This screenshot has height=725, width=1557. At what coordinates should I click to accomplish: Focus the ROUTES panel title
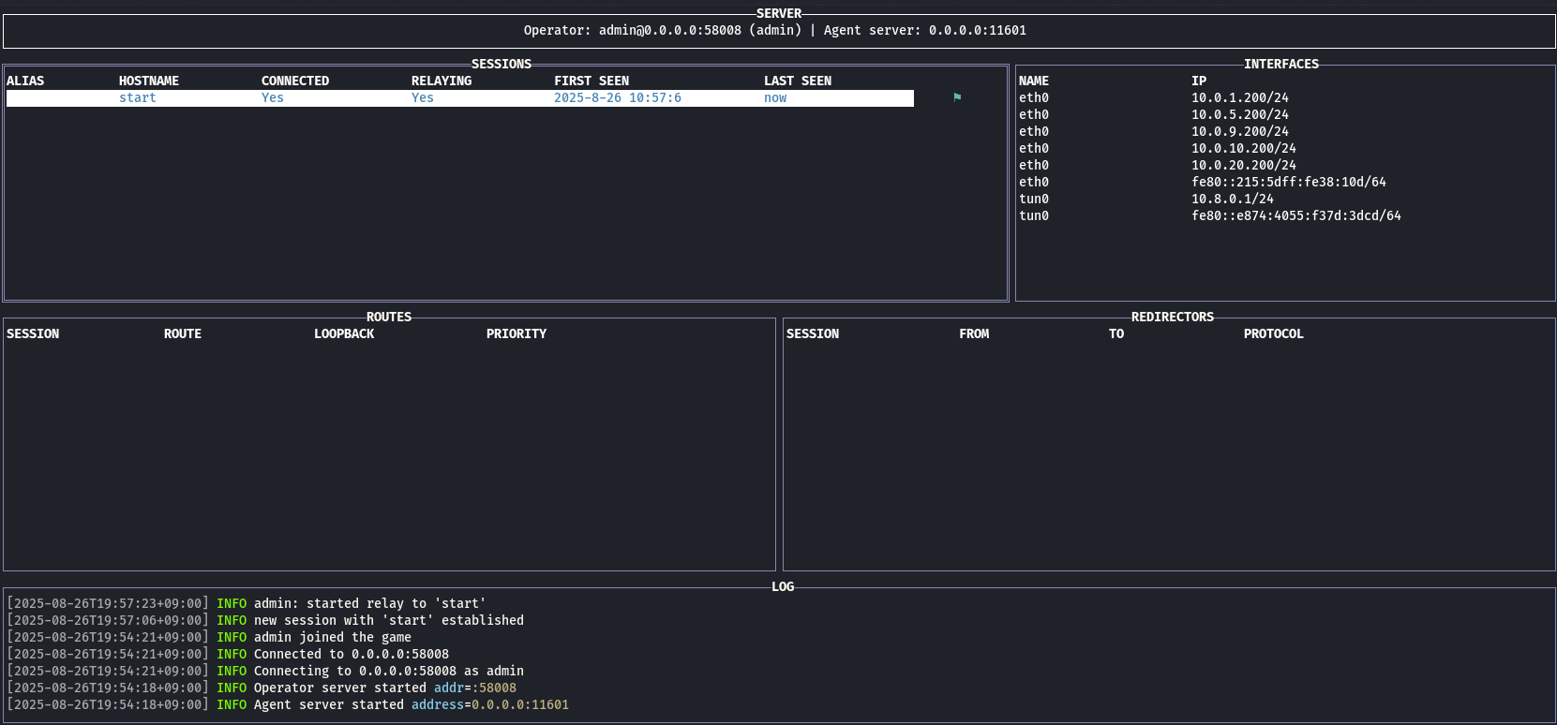click(389, 318)
